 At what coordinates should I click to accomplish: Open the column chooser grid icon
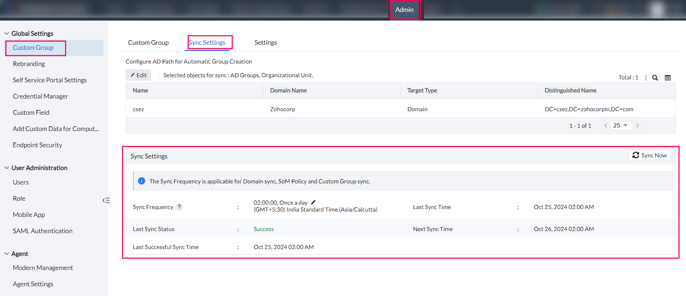coord(668,78)
